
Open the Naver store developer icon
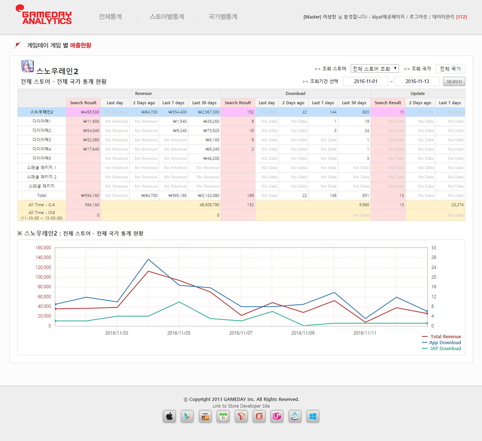pyautogui.click(x=223, y=417)
